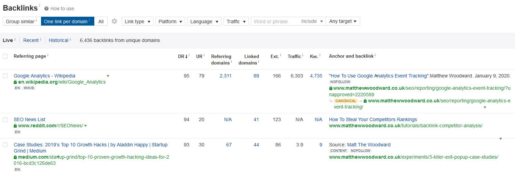Open the Language filter dropdown
This screenshot has width=515, height=174.
click(204, 21)
